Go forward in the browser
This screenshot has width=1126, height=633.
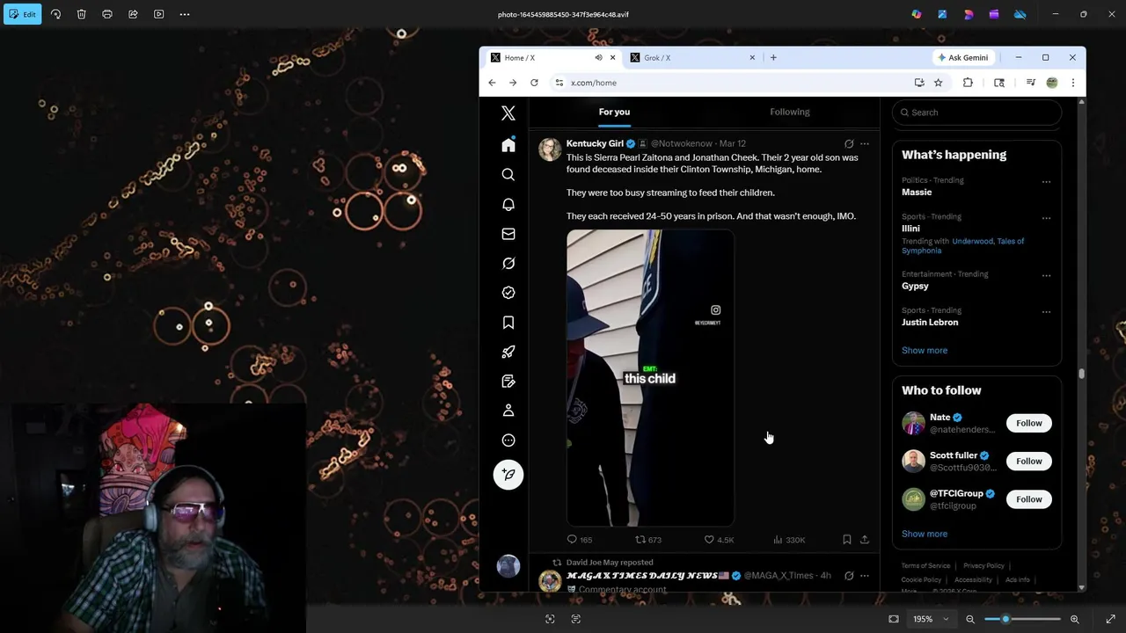click(x=513, y=83)
